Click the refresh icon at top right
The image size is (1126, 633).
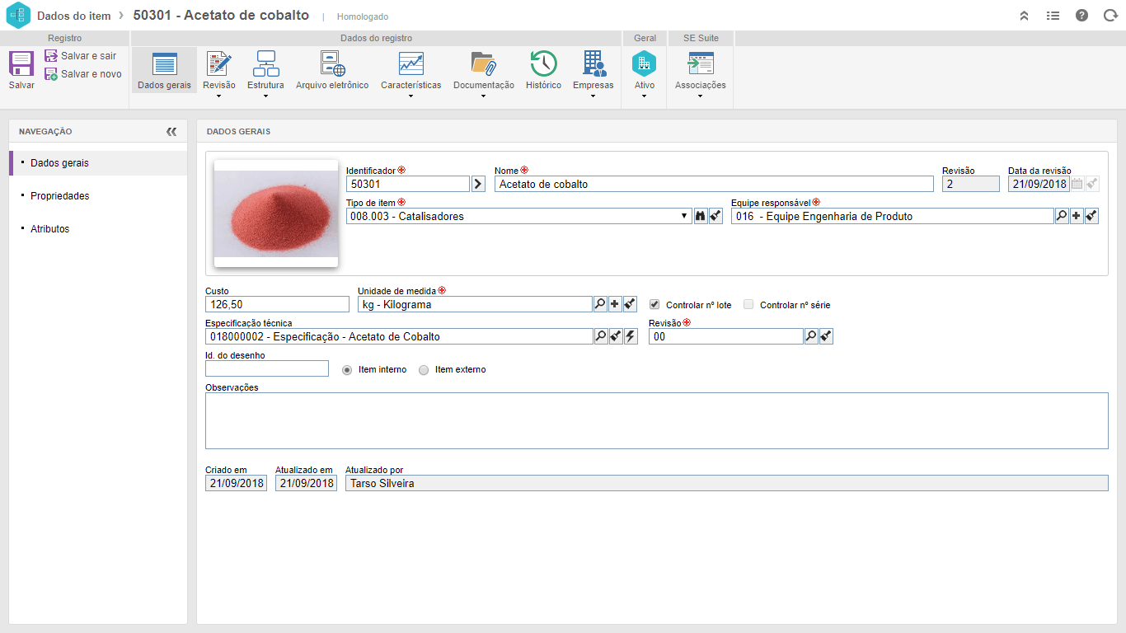(x=1110, y=16)
